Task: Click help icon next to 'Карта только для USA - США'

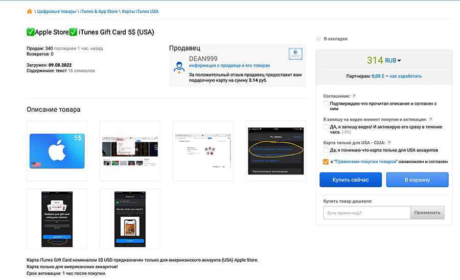Action: point(389,143)
